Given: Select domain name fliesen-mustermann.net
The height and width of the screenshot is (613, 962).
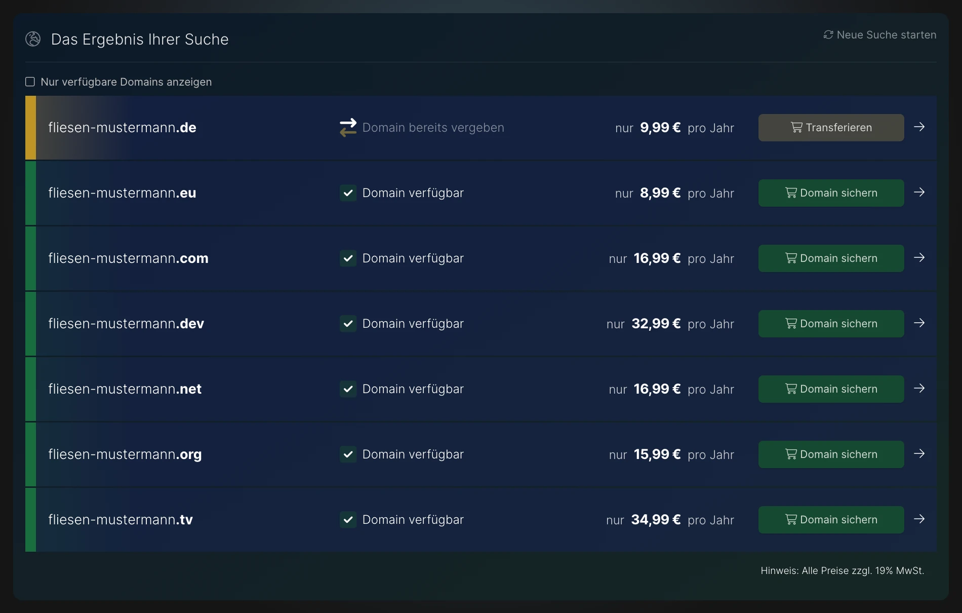Looking at the screenshot, I should [x=125, y=389].
